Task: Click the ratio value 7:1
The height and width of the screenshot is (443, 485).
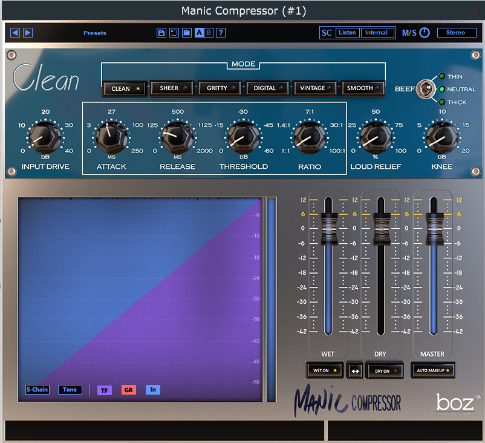Action: (x=310, y=111)
